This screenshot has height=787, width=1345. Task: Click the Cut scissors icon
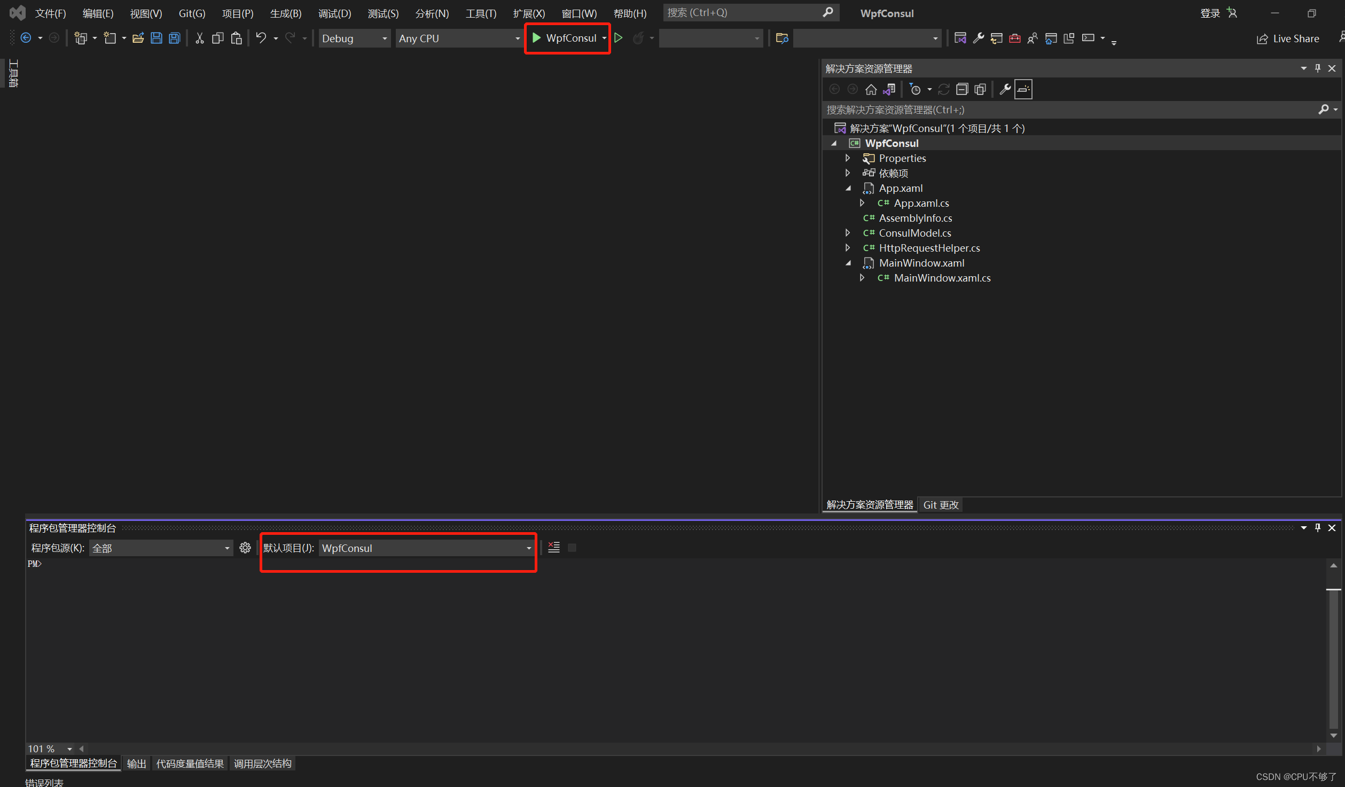(x=199, y=38)
